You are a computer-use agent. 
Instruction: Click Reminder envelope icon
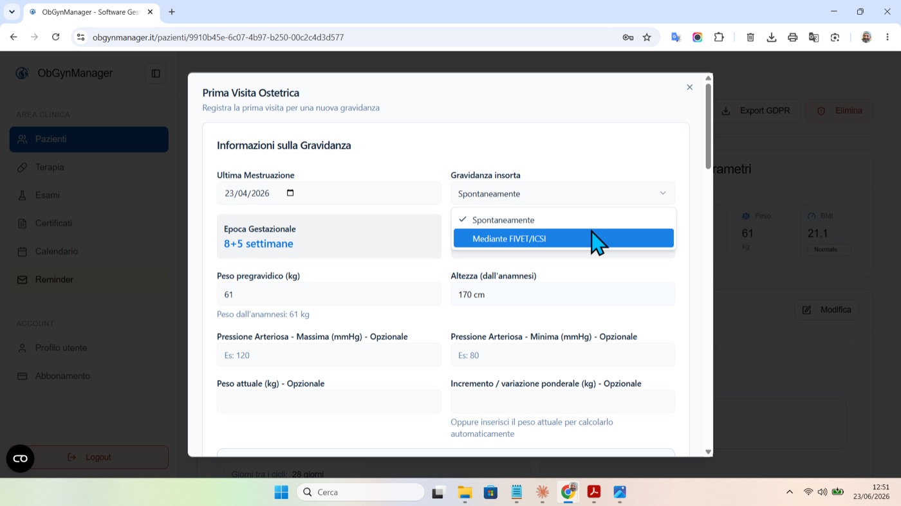tap(23, 280)
